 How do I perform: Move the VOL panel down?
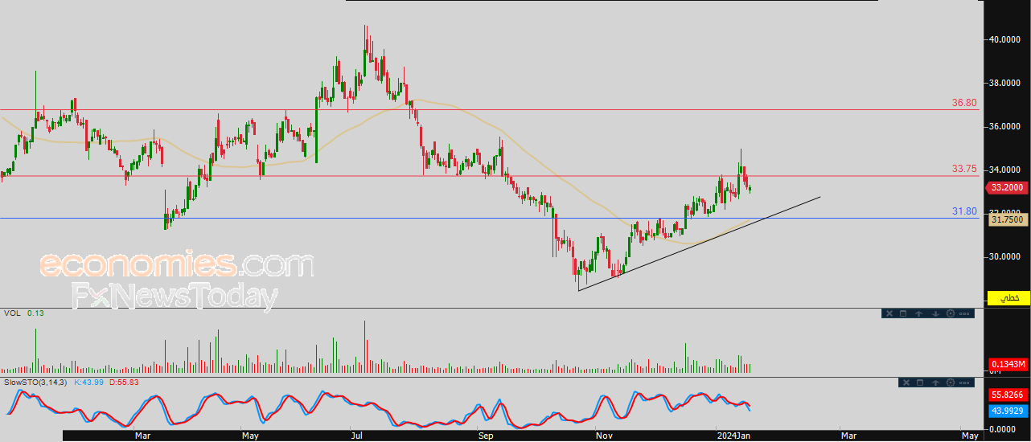[x=935, y=313]
